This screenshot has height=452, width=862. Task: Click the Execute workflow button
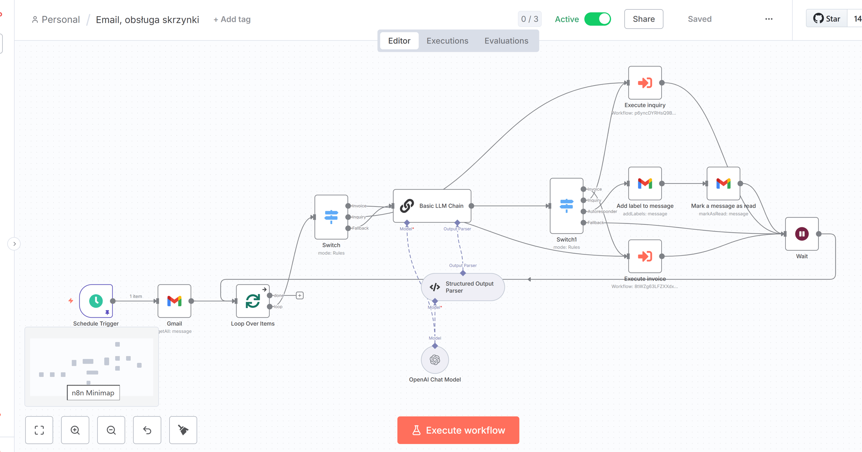pos(458,430)
